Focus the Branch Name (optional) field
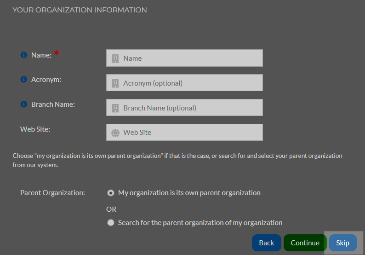The image size is (365, 255). coord(184,107)
